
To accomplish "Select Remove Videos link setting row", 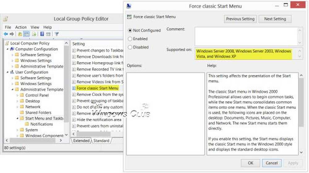I will (98, 82).
